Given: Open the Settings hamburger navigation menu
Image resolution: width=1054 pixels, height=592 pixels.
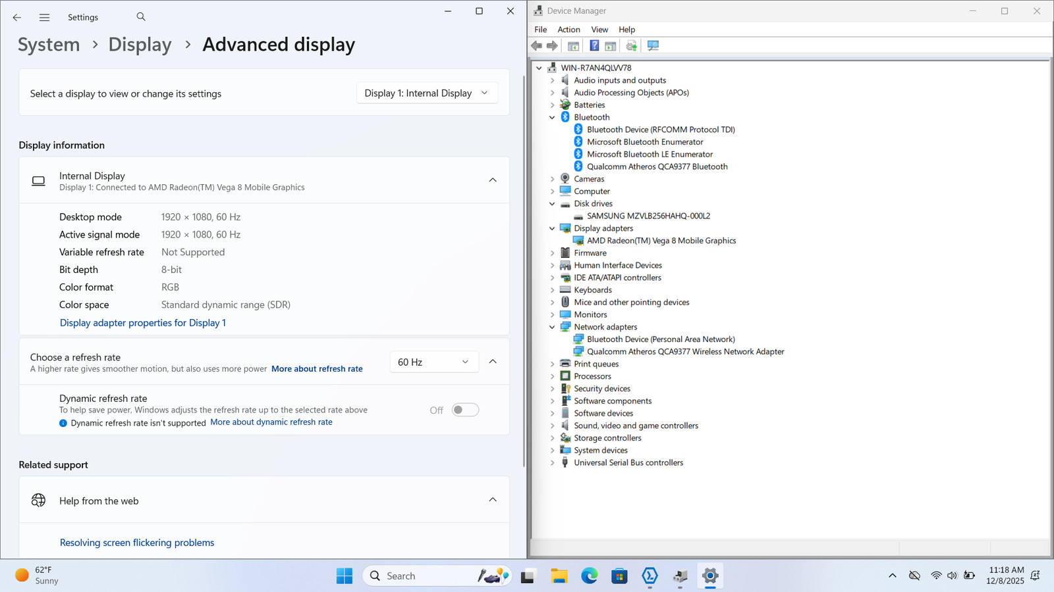Looking at the screenshot, I should 44,17.
